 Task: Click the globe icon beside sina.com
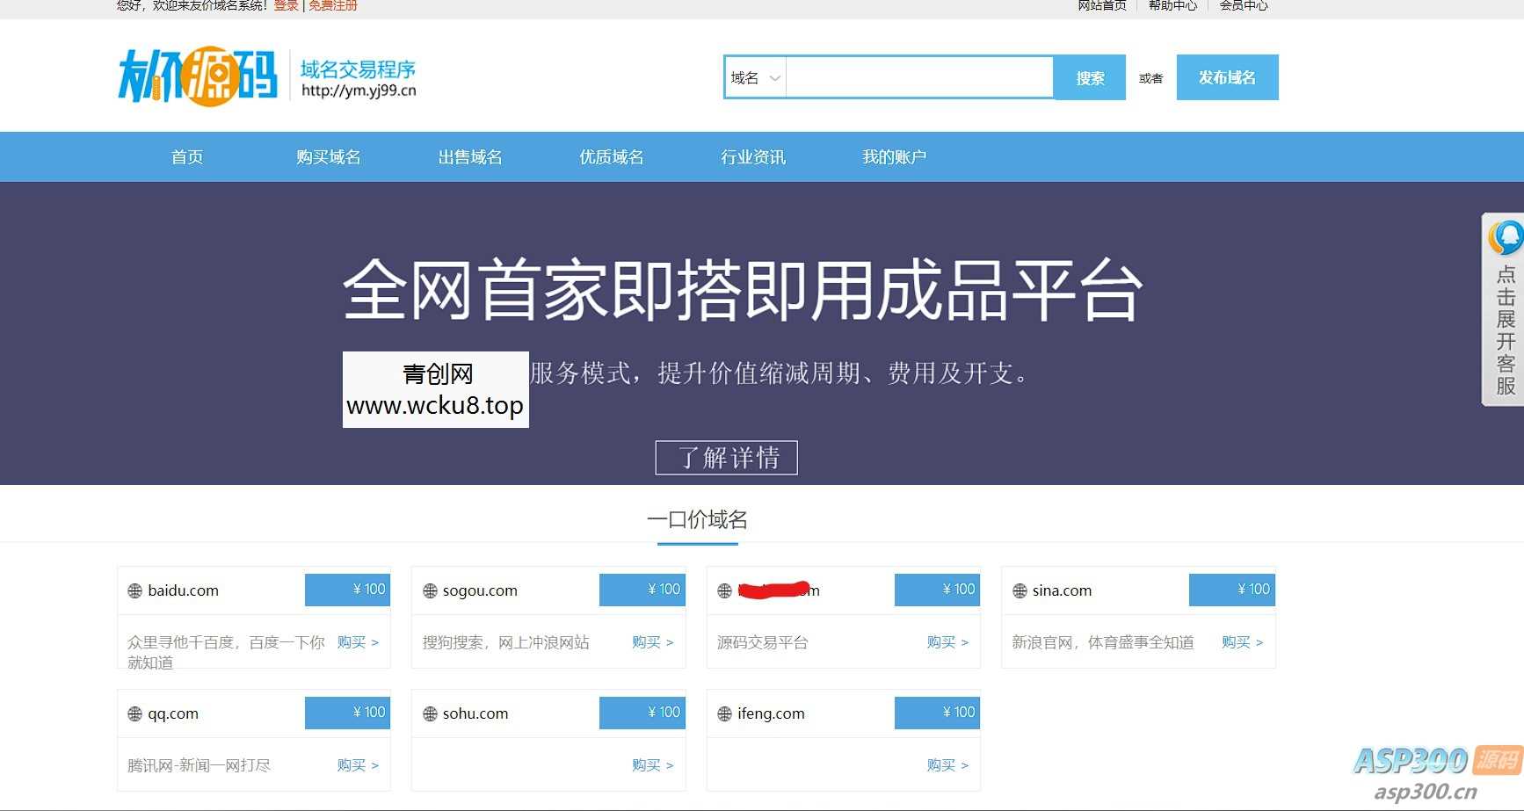click(x=1020, y=590)
